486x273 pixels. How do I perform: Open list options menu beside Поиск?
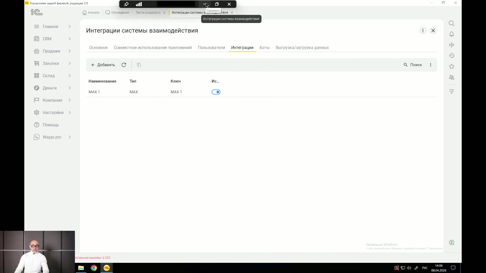click(x=431, y=65)
